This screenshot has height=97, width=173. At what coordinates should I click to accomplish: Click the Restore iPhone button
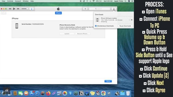[x=83, y=34]
